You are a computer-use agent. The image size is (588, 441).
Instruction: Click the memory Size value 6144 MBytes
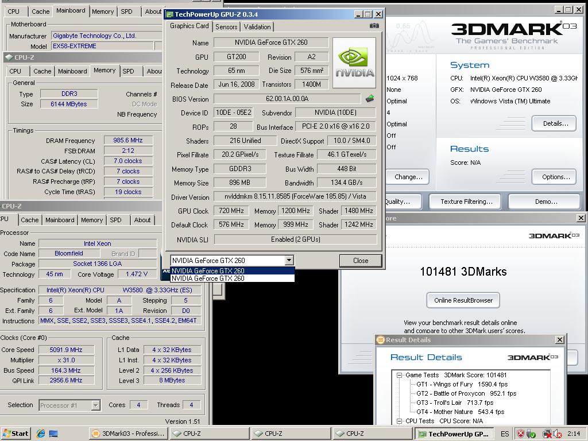pos(69,104)
